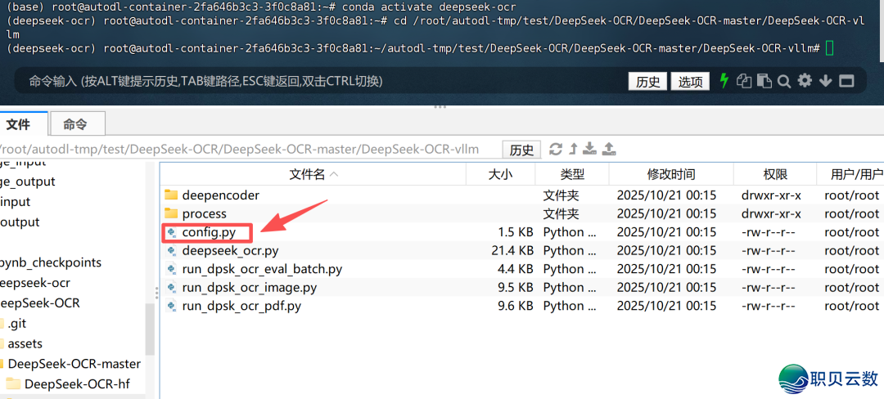The height and width of the screenshot is (399, 884).
Task: Click the copy icon in the command bar
Action: click(744, 81)
